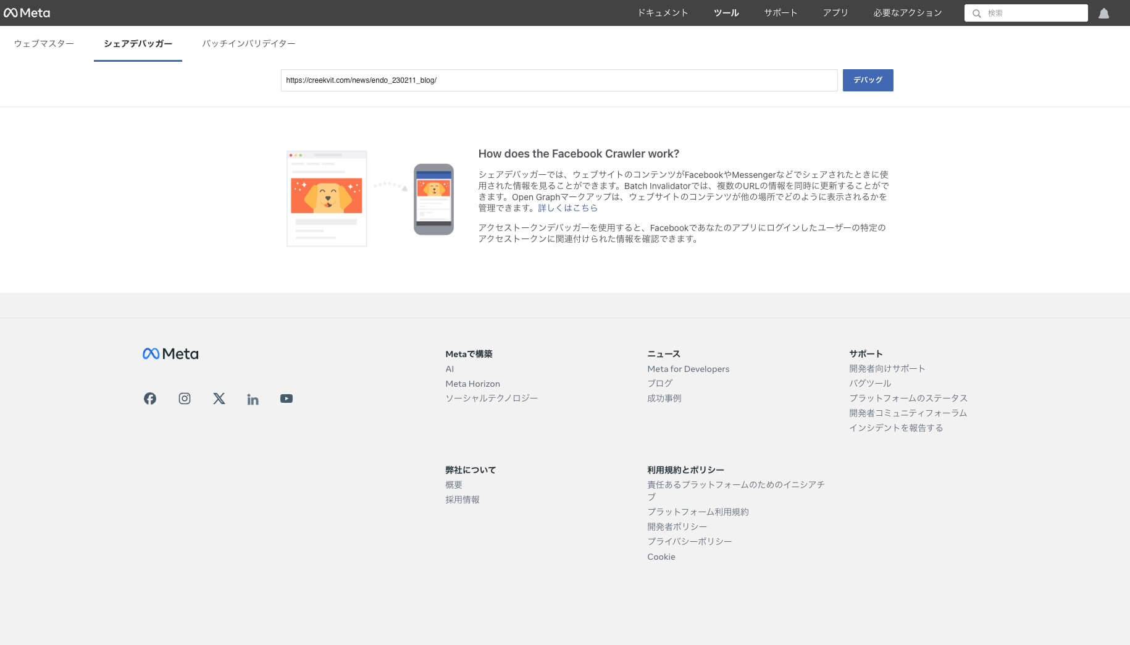Open the notifications bell icon
1130x645 pixels.
pos(1103,14)
